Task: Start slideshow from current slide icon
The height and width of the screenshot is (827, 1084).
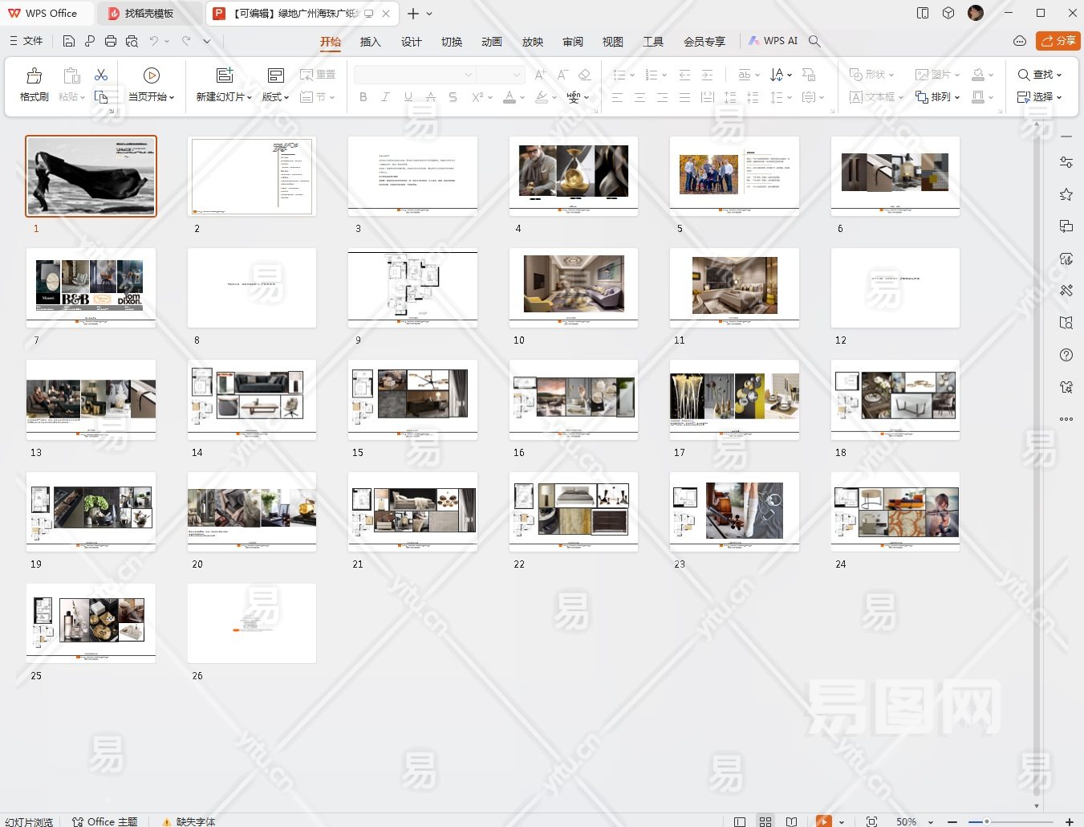Action: [151, 75]
